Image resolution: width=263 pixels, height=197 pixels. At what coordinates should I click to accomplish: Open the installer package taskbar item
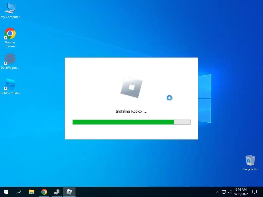tap(57, 192)
